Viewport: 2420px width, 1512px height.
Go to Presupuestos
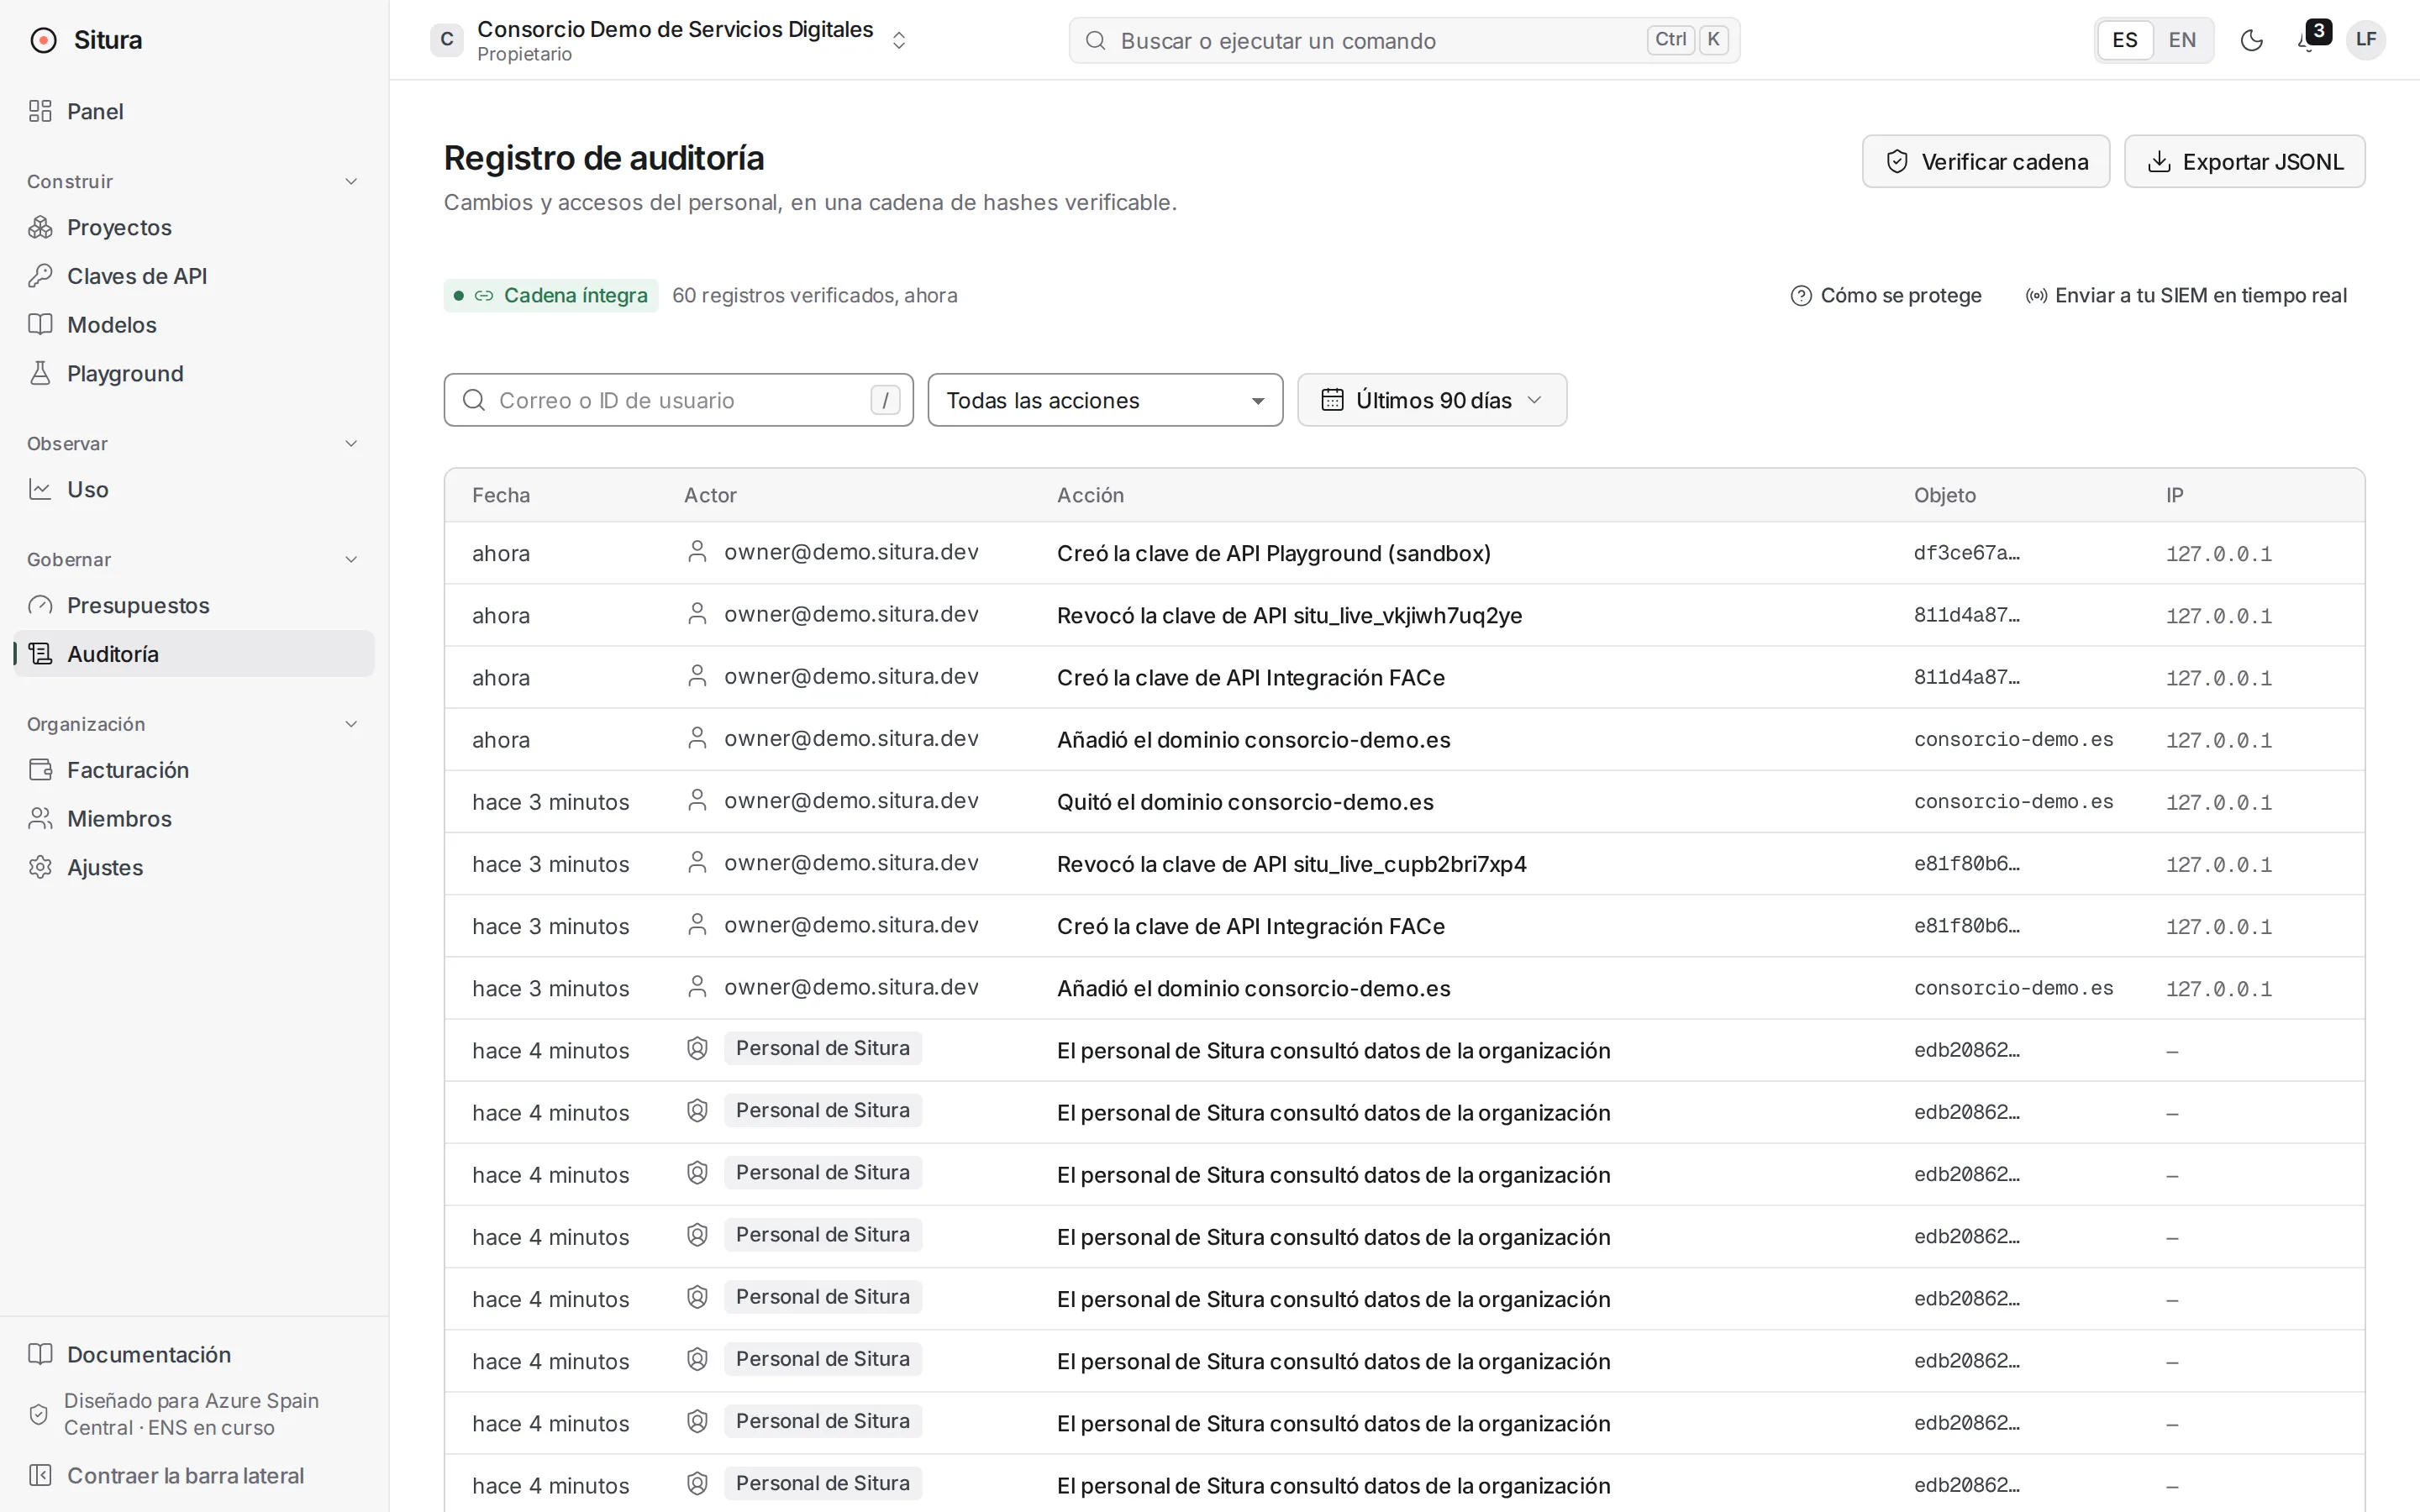point(195,605)
